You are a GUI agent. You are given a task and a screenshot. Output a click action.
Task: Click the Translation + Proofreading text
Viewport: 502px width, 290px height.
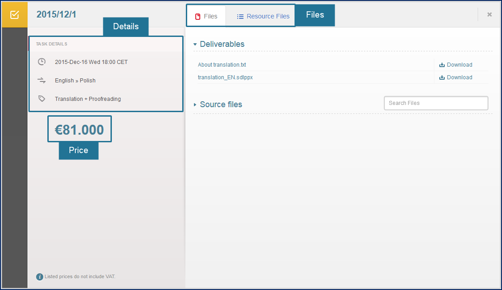click(88, 99)
